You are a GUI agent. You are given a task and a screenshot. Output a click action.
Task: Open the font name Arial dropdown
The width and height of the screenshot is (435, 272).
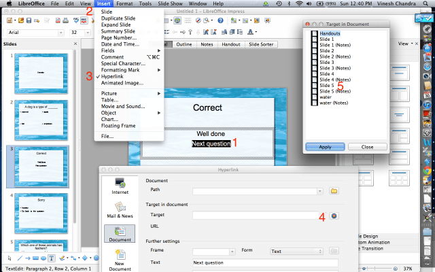tap(62, 32)
